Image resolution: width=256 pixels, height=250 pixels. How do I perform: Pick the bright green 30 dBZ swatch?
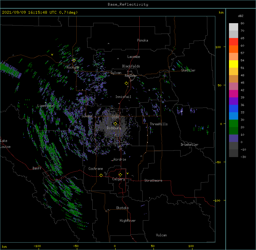click(233, 124)
